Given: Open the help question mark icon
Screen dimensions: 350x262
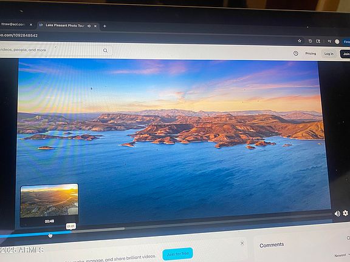Looking at the screenshot, I should [296, 53].
